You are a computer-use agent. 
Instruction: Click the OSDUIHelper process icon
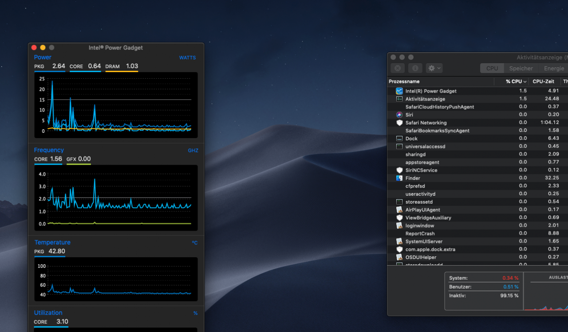coord(399,257)
